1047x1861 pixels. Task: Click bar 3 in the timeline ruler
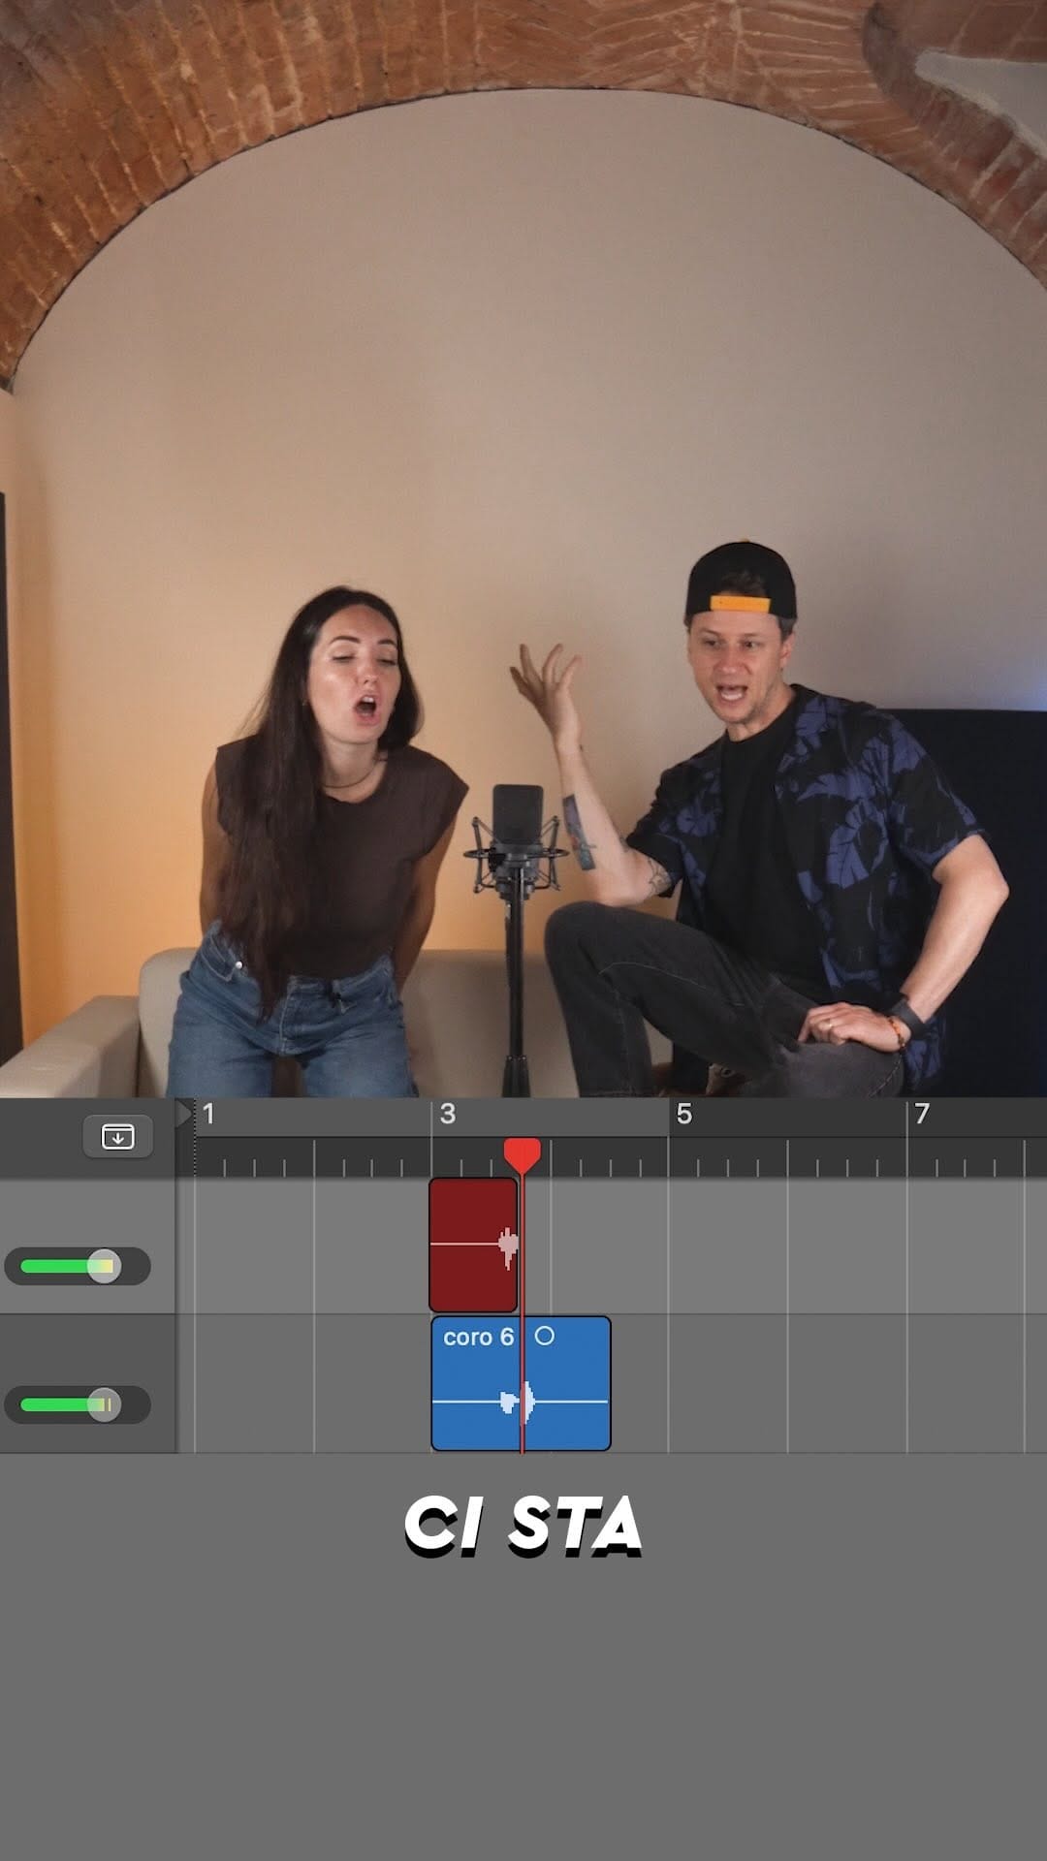click(447, 1114)
